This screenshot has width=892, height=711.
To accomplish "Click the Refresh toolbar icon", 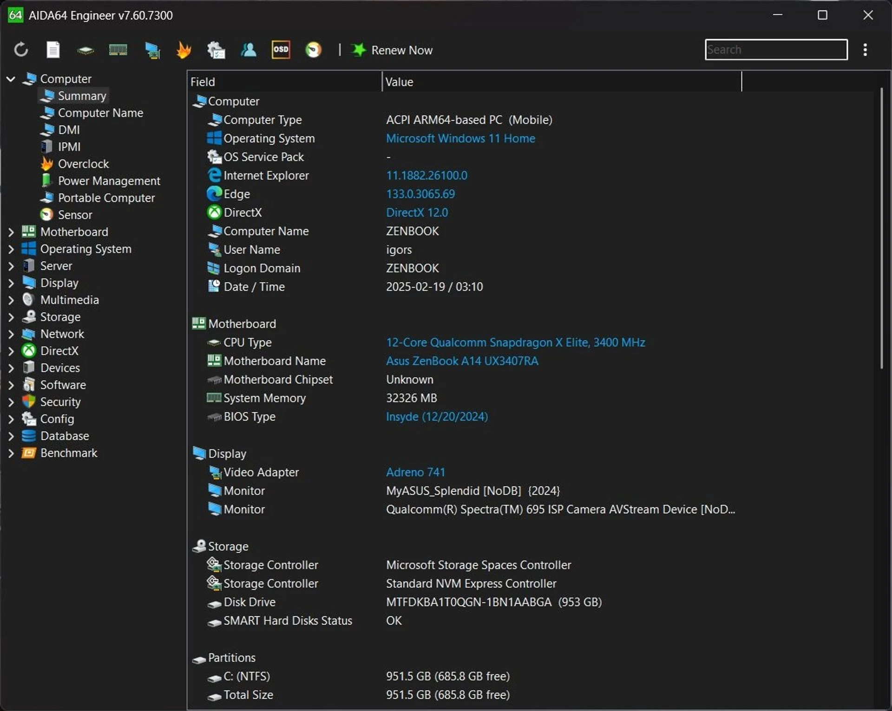I will [x=21, y=50].
